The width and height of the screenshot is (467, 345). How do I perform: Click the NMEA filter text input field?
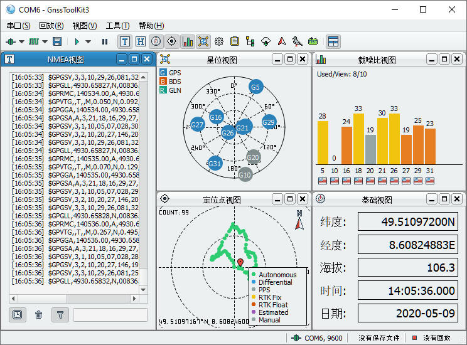pos(110,315)
